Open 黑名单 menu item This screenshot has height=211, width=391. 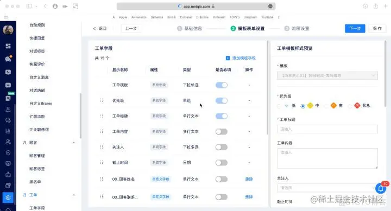coord(35,182)
